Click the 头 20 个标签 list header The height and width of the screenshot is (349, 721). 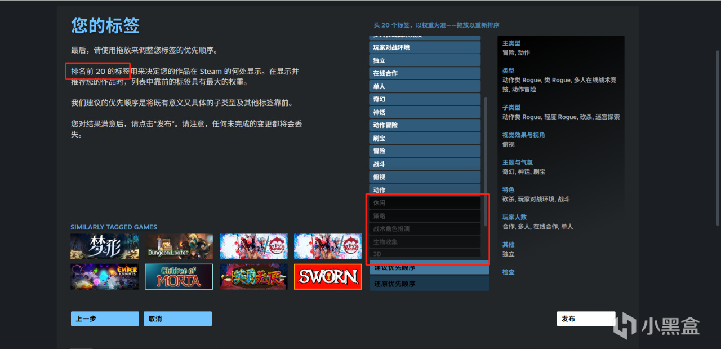tap(437, 25)
